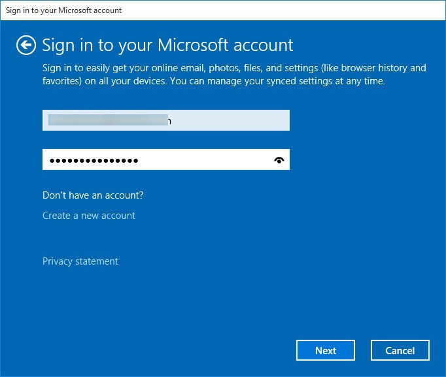Click the large Sign in heading

coord(167,45)
